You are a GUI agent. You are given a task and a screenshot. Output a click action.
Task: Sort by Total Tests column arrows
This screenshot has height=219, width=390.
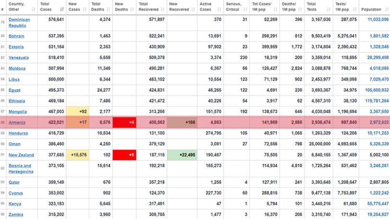[x=329, y=10]
